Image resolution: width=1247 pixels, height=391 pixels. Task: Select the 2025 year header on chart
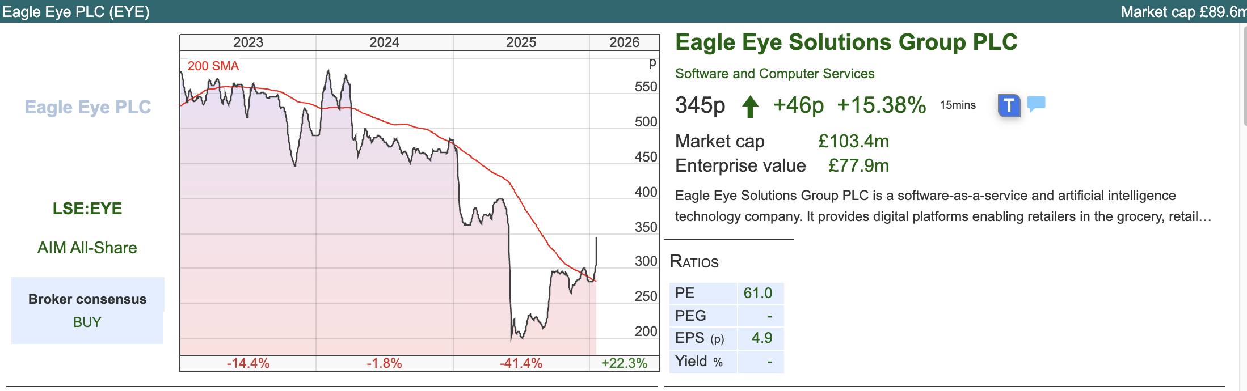pyautogui.click(x=521, y=42)
